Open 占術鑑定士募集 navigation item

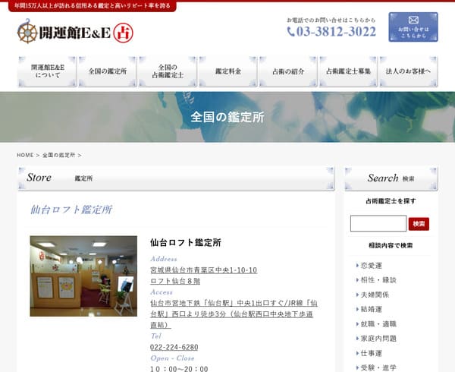click(x=348, y=71)
